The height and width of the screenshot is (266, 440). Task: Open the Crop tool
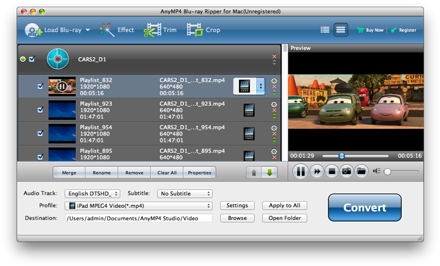tap(204, 30)
